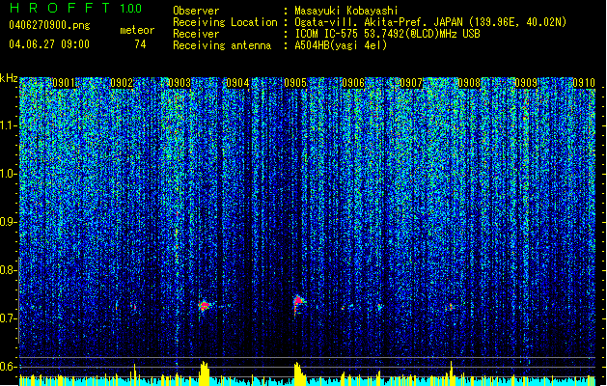Select location text Ogata-vill. Akita-Pref. JAPAN
Image resolution: width=607 pixels, height=386 pixels.
pyautogui.click(x=378, y=22)
